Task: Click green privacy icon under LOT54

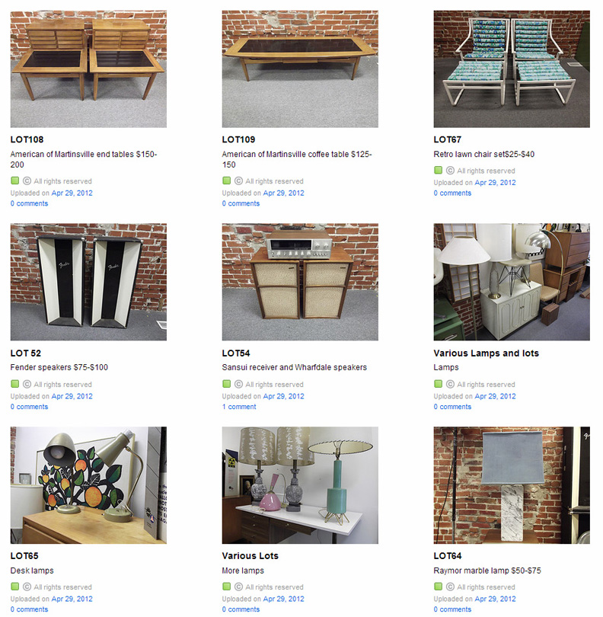Action: (227, 384)
